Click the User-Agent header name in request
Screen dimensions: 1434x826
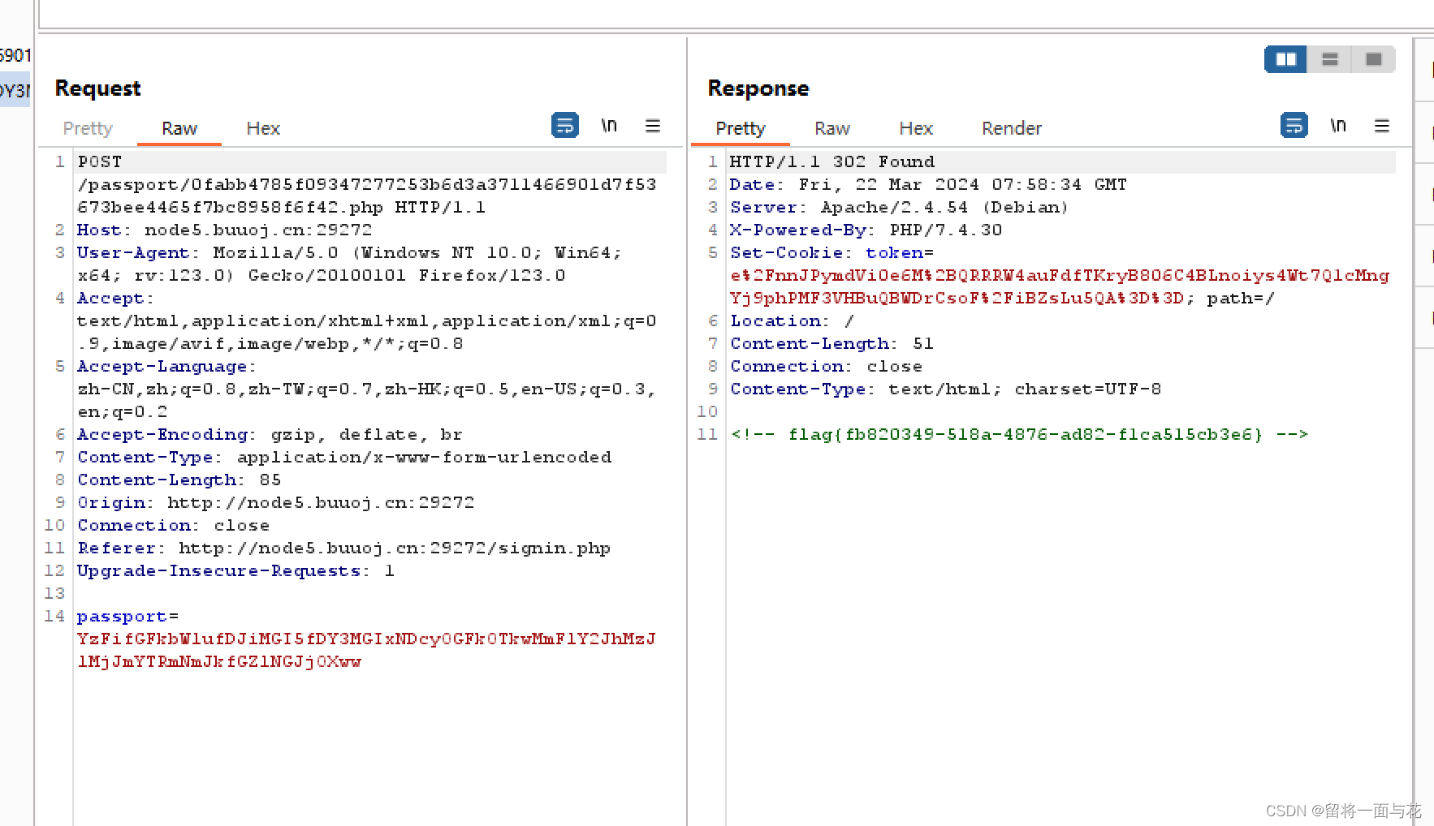(x=133, y=252)
